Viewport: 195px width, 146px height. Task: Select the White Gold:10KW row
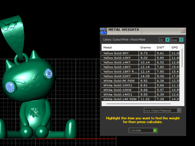[x=141, y=90]
